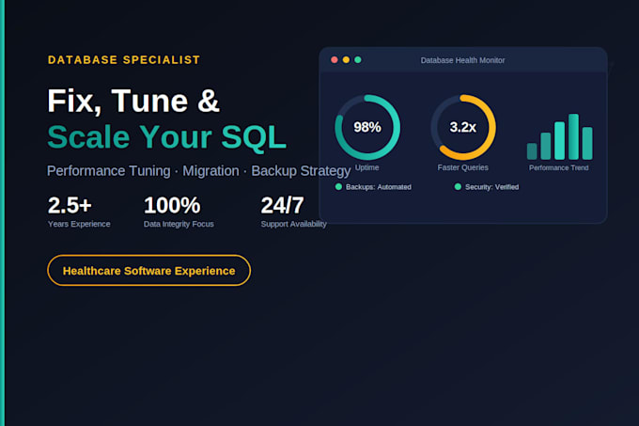
Task: Click the red window dot
Action: [335, 60]
